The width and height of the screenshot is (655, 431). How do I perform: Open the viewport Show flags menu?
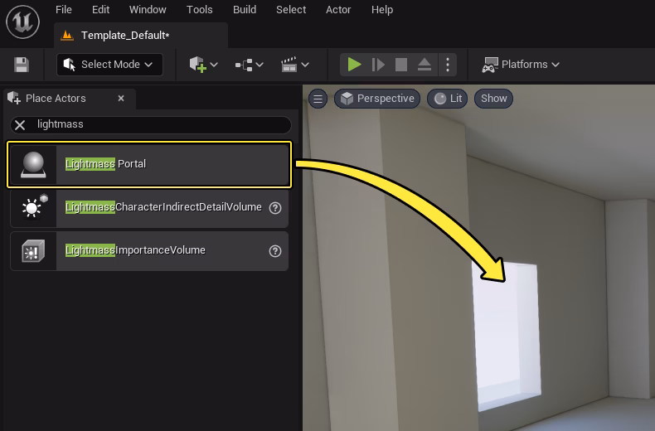pyautogui.click(x=493, y=99)
